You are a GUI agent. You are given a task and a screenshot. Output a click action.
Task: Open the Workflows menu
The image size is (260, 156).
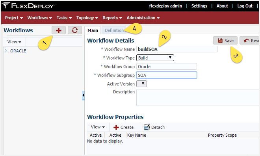click(40, 18)
